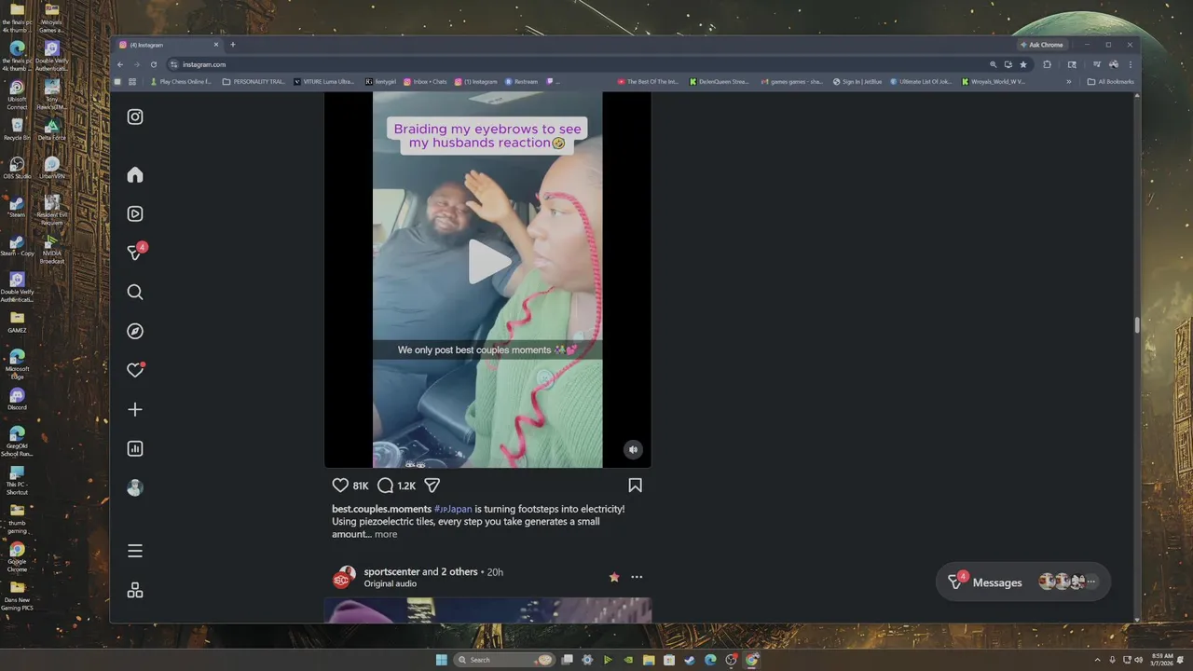This screenshot has height=671, width=1193.
Task: Click the Instagram logo icon in sidebar
Action: coord(135,116)
